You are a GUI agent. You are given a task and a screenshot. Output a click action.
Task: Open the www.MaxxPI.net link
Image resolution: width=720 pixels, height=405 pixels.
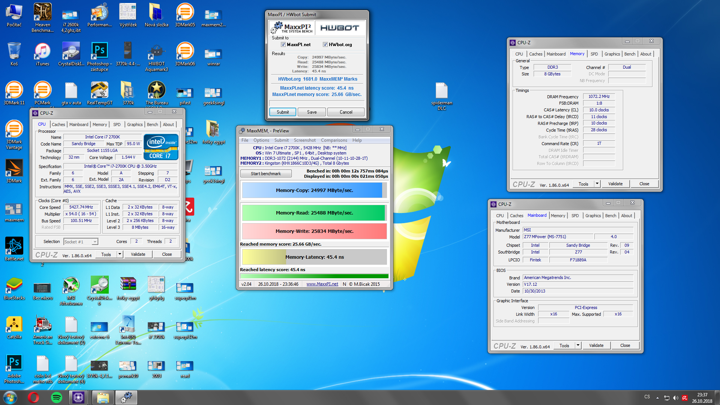pyautogui.click(x=322, y=284)
